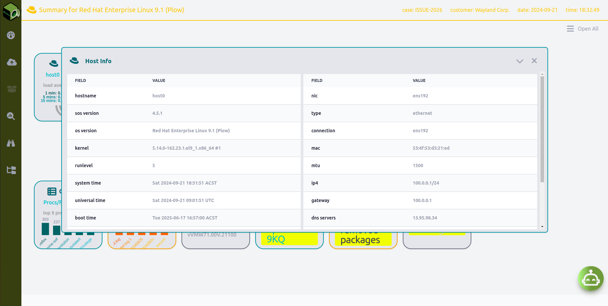Click hostname value host0

(x=158, y=96)
